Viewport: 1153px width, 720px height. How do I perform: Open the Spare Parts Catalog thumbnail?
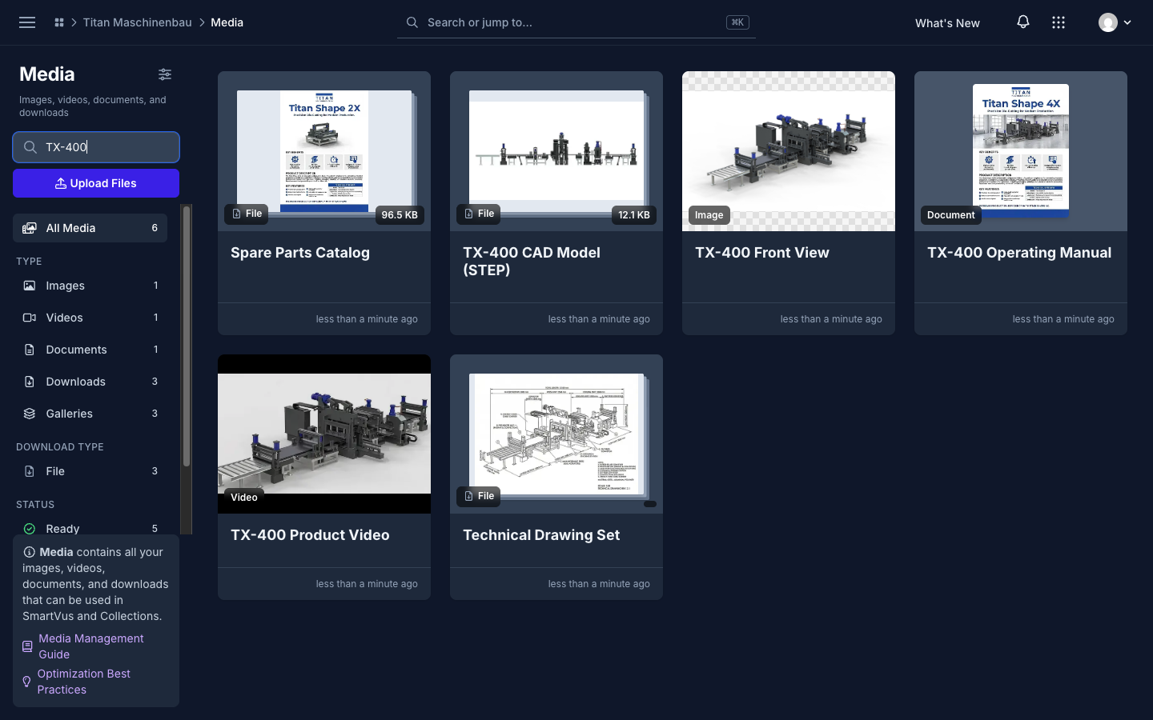[324, 151]
